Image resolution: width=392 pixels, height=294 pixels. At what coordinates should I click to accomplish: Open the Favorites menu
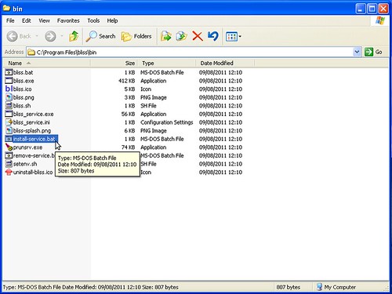tap(68, 20)
